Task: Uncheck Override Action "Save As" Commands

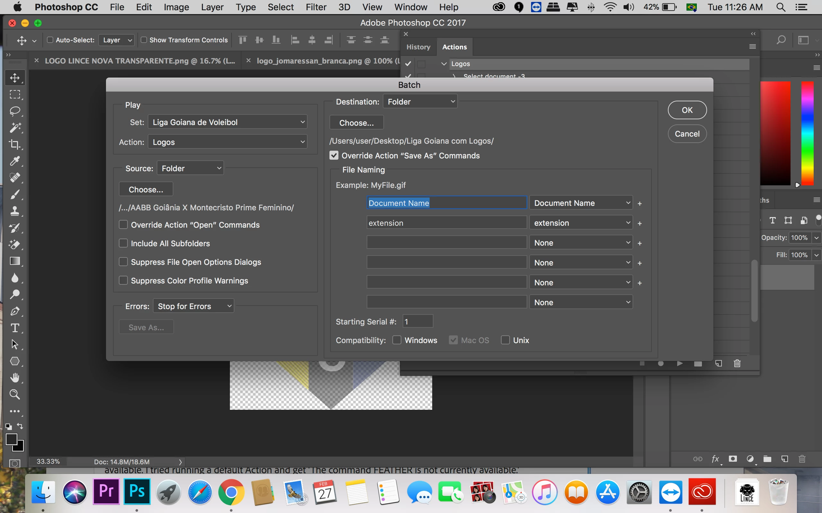Action: coord(334,156)
